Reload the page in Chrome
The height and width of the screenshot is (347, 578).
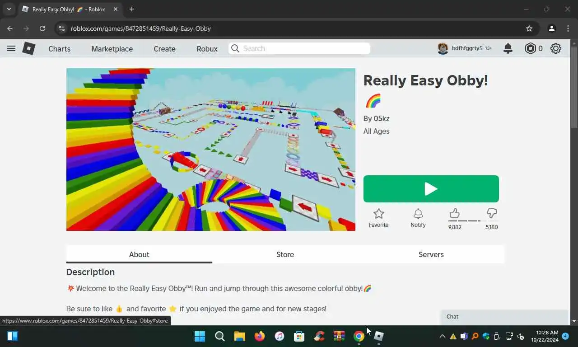[x=42, y=28]
